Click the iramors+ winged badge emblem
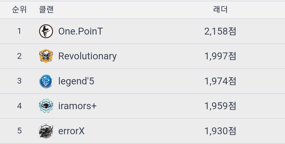Image resolution: width=285 pixels, height=144 pixels. point(46,106)
